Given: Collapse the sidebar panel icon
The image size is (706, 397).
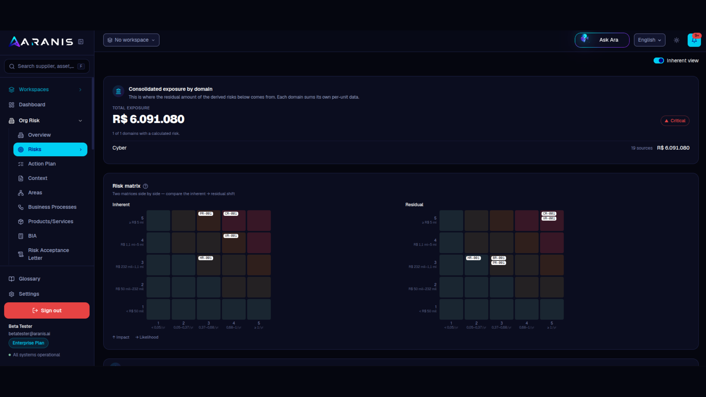Looking at the screenshot, I should [x=80, y=42].
